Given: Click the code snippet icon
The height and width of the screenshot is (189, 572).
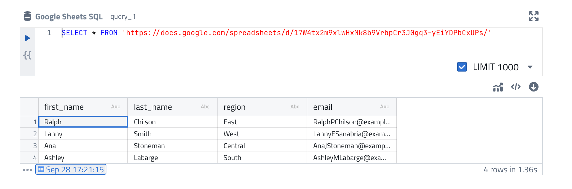Looking at the screenshot, I should [516, 87].
